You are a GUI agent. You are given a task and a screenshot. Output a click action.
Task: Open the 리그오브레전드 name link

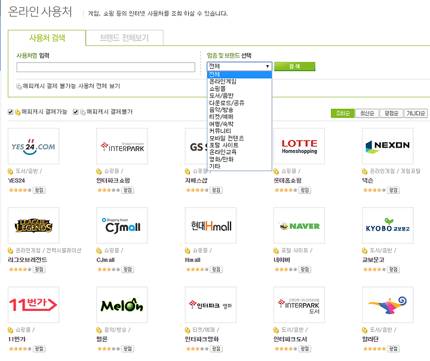(27, 260)
